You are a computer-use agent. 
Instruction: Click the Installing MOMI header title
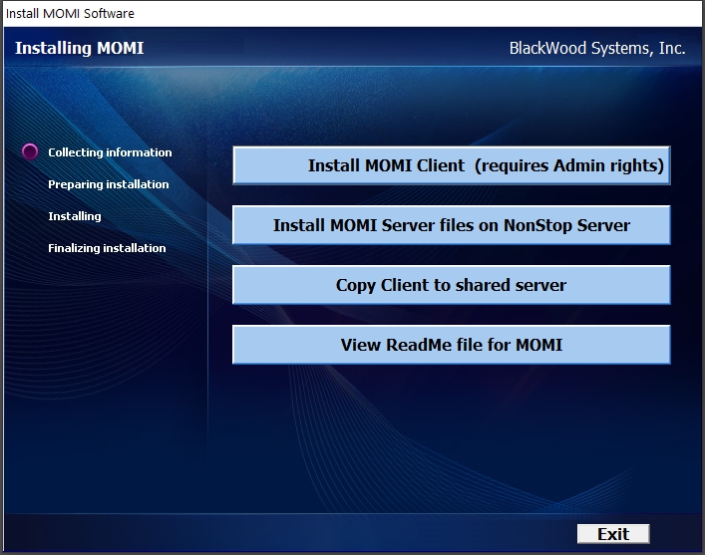(x=79, y=48)
